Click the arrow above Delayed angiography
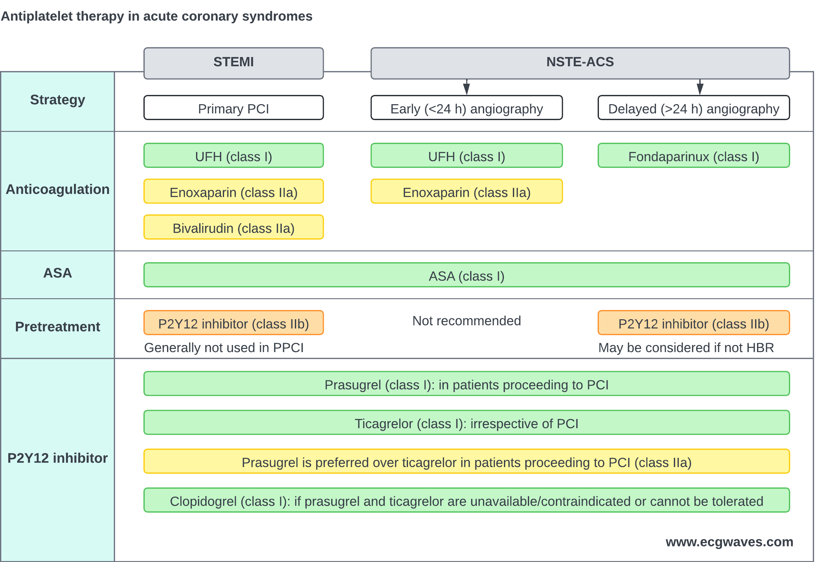 [x=700, y=87]
